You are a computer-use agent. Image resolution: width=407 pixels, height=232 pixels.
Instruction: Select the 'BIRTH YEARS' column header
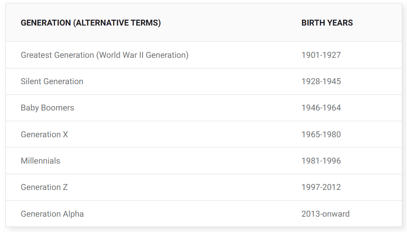(327, 23)
